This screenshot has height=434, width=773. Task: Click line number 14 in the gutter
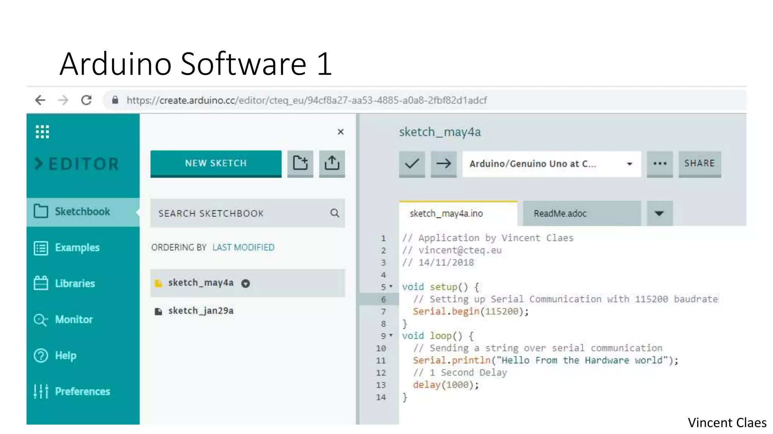381,397
